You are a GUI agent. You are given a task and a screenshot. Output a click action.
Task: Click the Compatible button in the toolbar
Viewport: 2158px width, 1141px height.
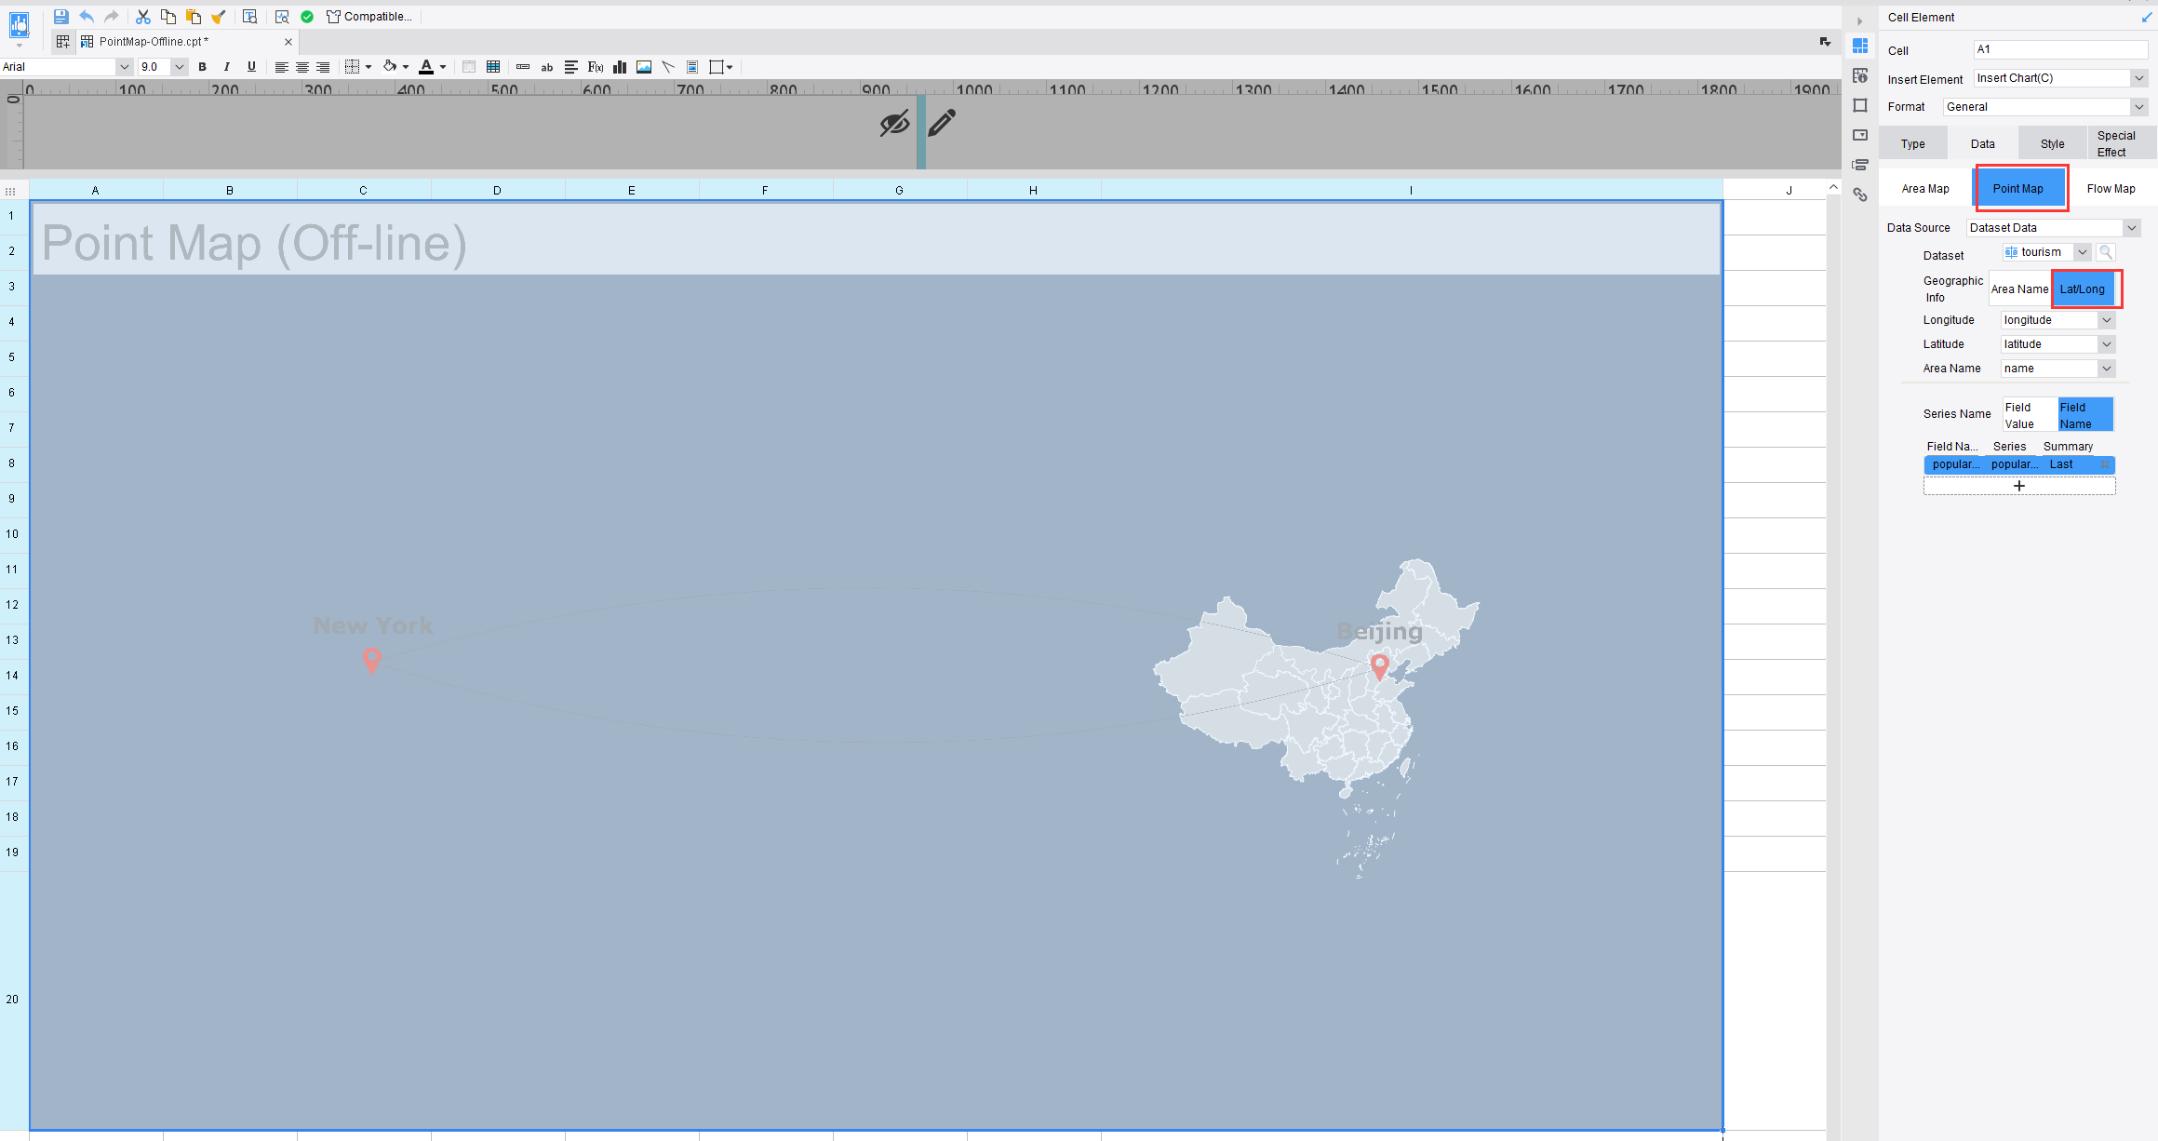point(369,16)
